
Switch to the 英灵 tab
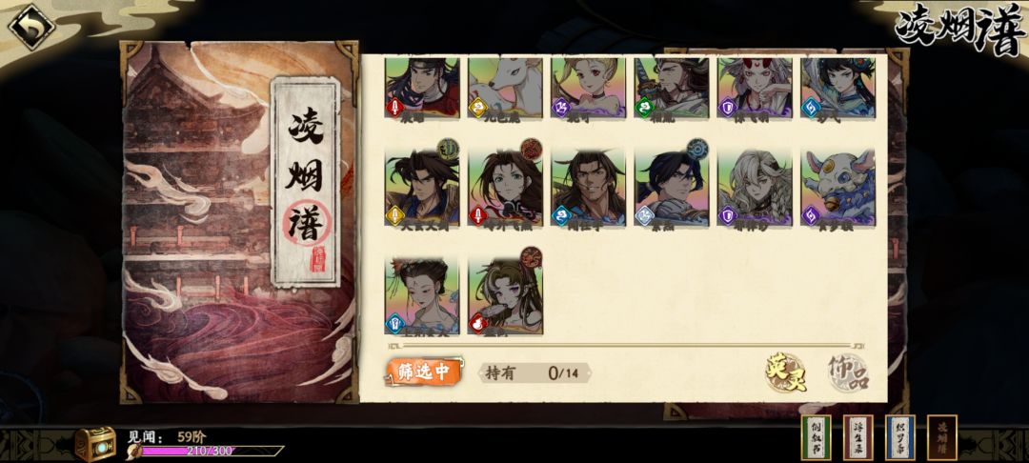tap(785, 372)
